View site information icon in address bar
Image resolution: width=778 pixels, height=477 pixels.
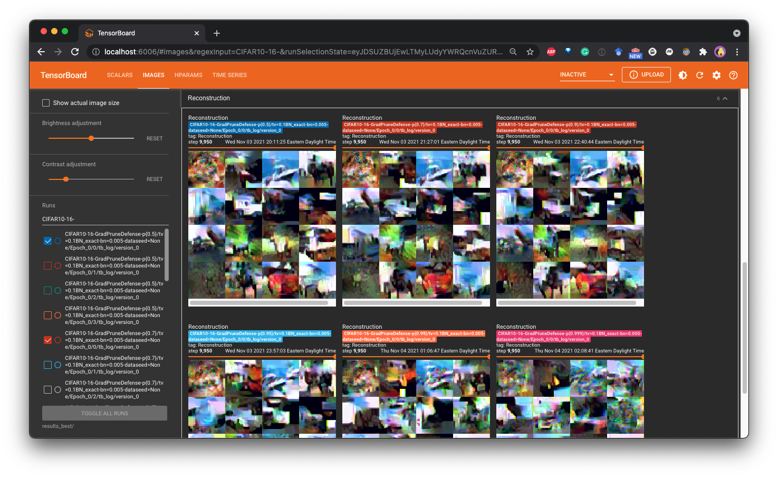tap(96, 52)
